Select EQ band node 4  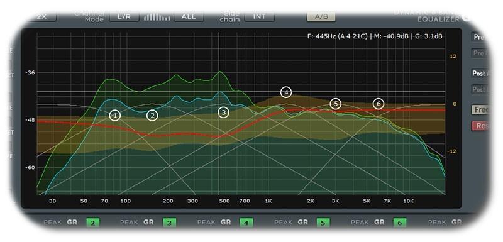point(286,92)
